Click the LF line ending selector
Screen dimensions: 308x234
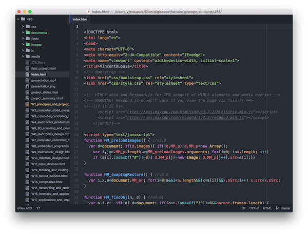[243, 208]
